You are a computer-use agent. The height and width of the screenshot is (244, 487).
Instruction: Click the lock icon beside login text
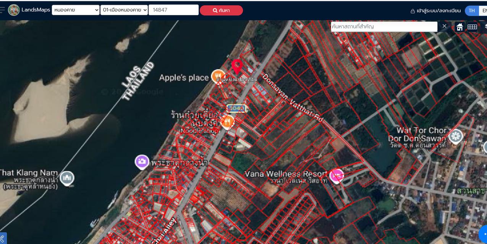click(x=413, y=11)
